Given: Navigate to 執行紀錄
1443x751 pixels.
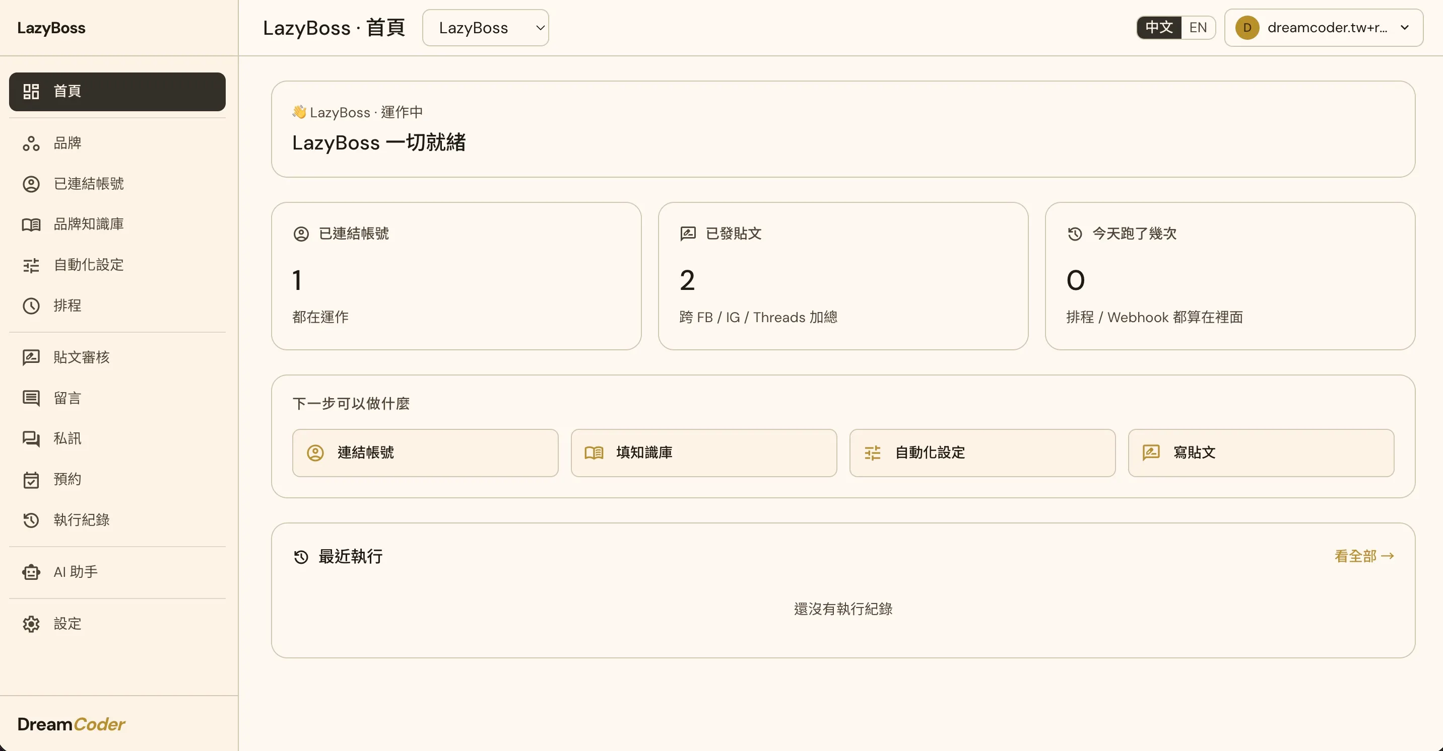Looking at the screenshot, I should tap(117, 520).
